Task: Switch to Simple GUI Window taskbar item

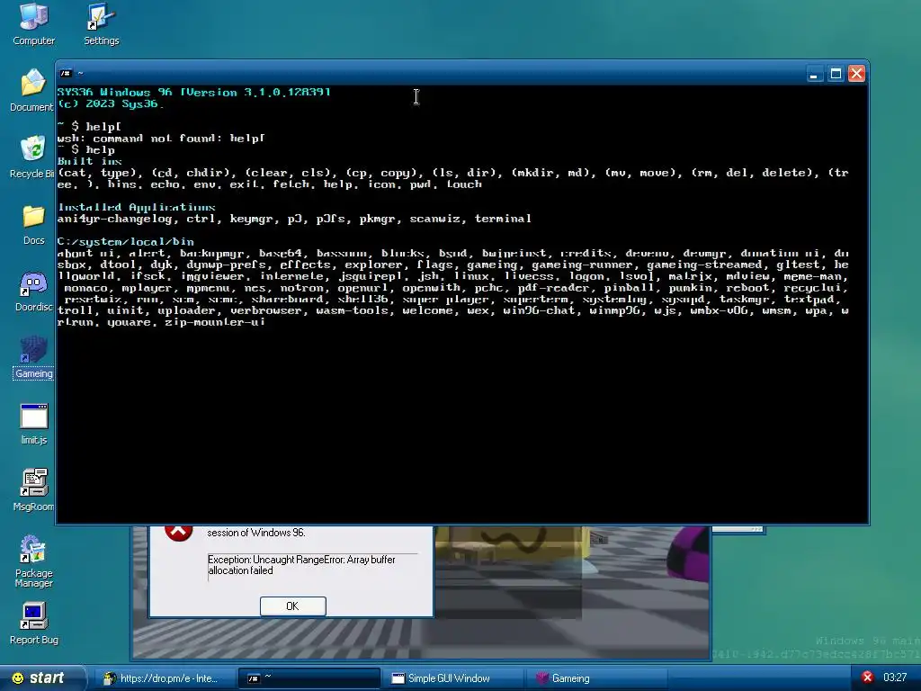Action: (452, 678)
